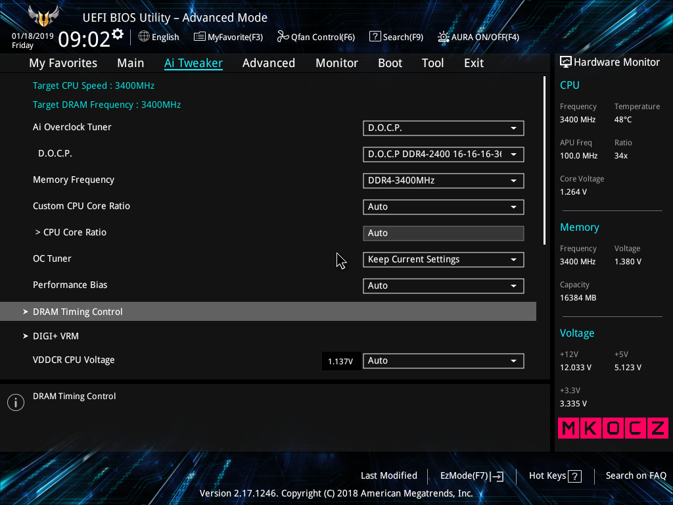
Task: Open MyFavorite(F3) list icon
Action: point(199,37)
